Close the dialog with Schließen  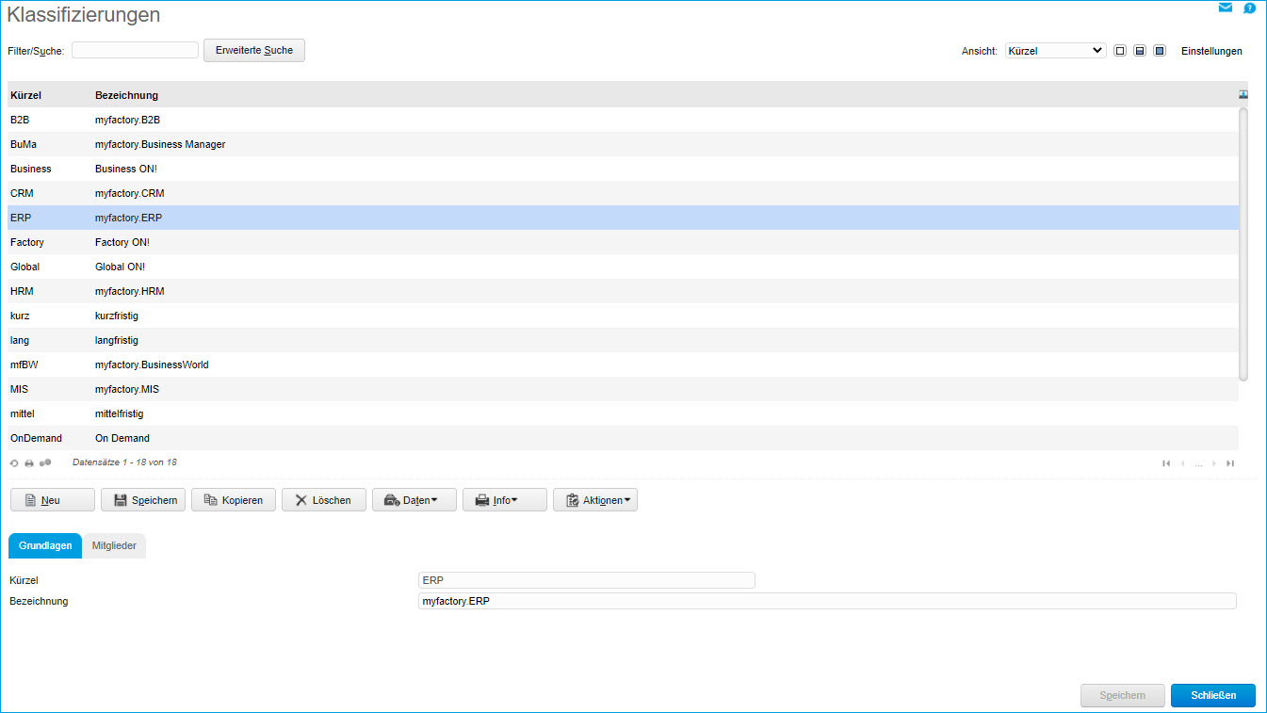(1213, 695)
